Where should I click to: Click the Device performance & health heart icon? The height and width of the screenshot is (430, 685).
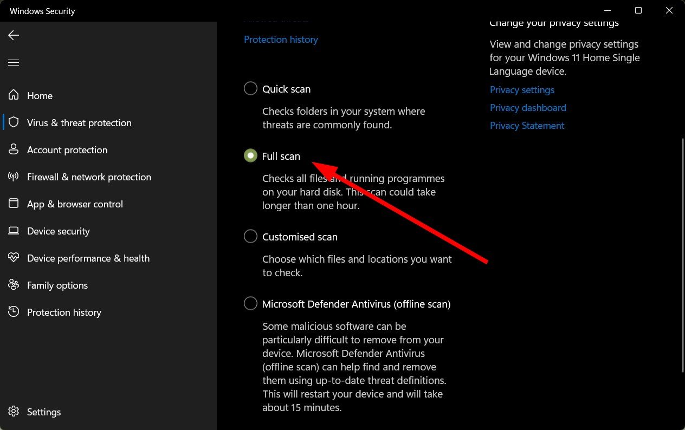click(14, 258)
